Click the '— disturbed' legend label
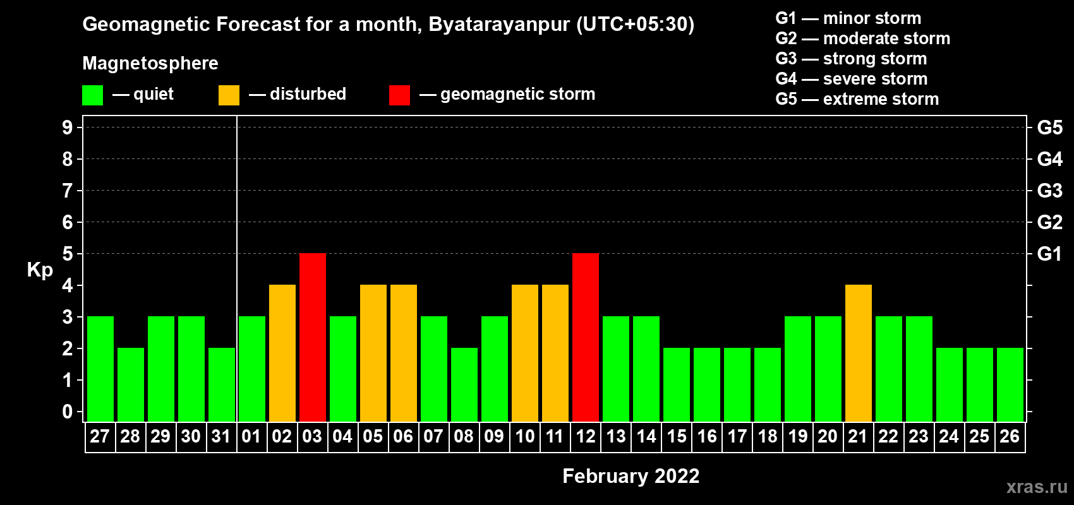Viewport: 1074px width, 505px height. (x=298, y=94)
